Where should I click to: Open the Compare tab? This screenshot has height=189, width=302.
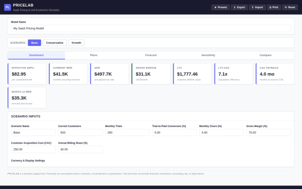(x=265, y=55)
